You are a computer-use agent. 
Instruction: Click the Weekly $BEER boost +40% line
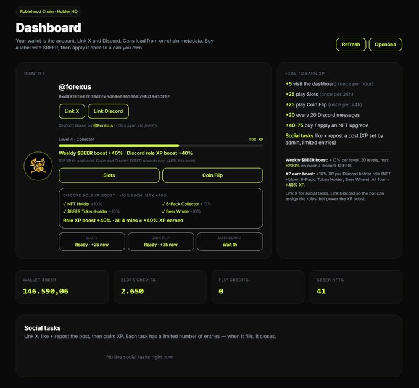(126, 153)
